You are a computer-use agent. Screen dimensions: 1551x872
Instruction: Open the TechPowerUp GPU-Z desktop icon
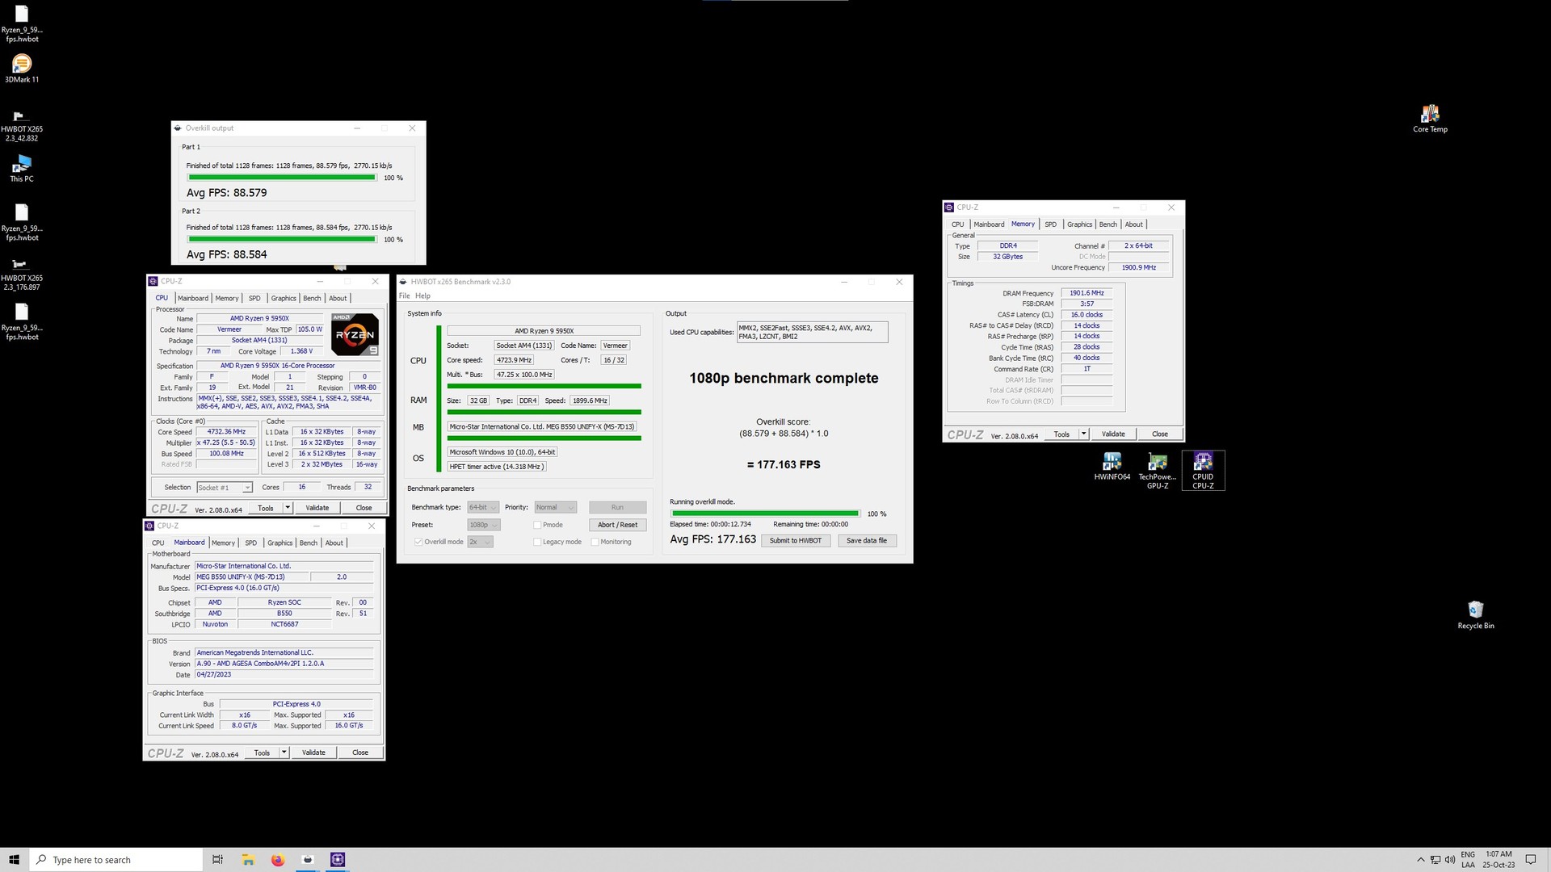click(x=1158, y=471)
